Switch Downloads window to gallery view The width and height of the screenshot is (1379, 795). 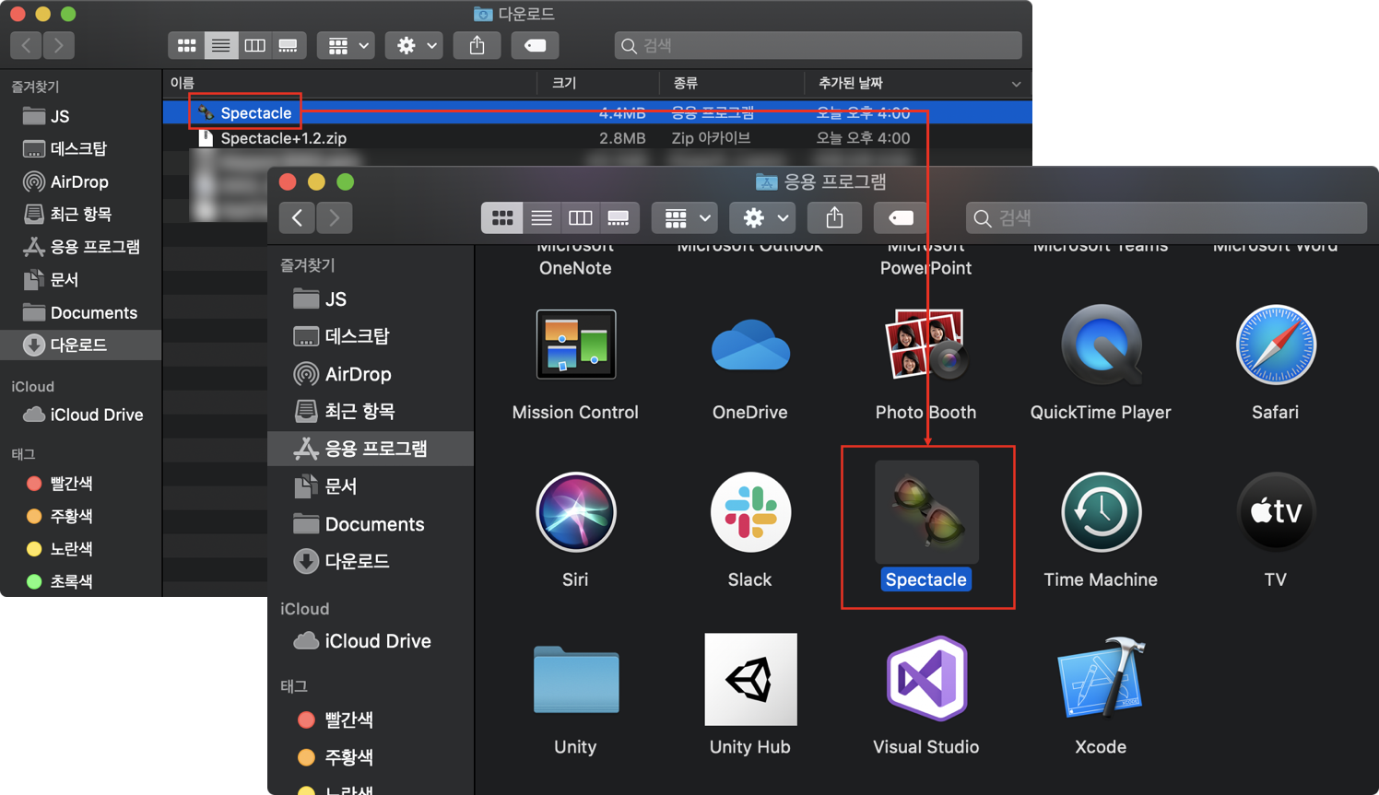tap(288, 45)
